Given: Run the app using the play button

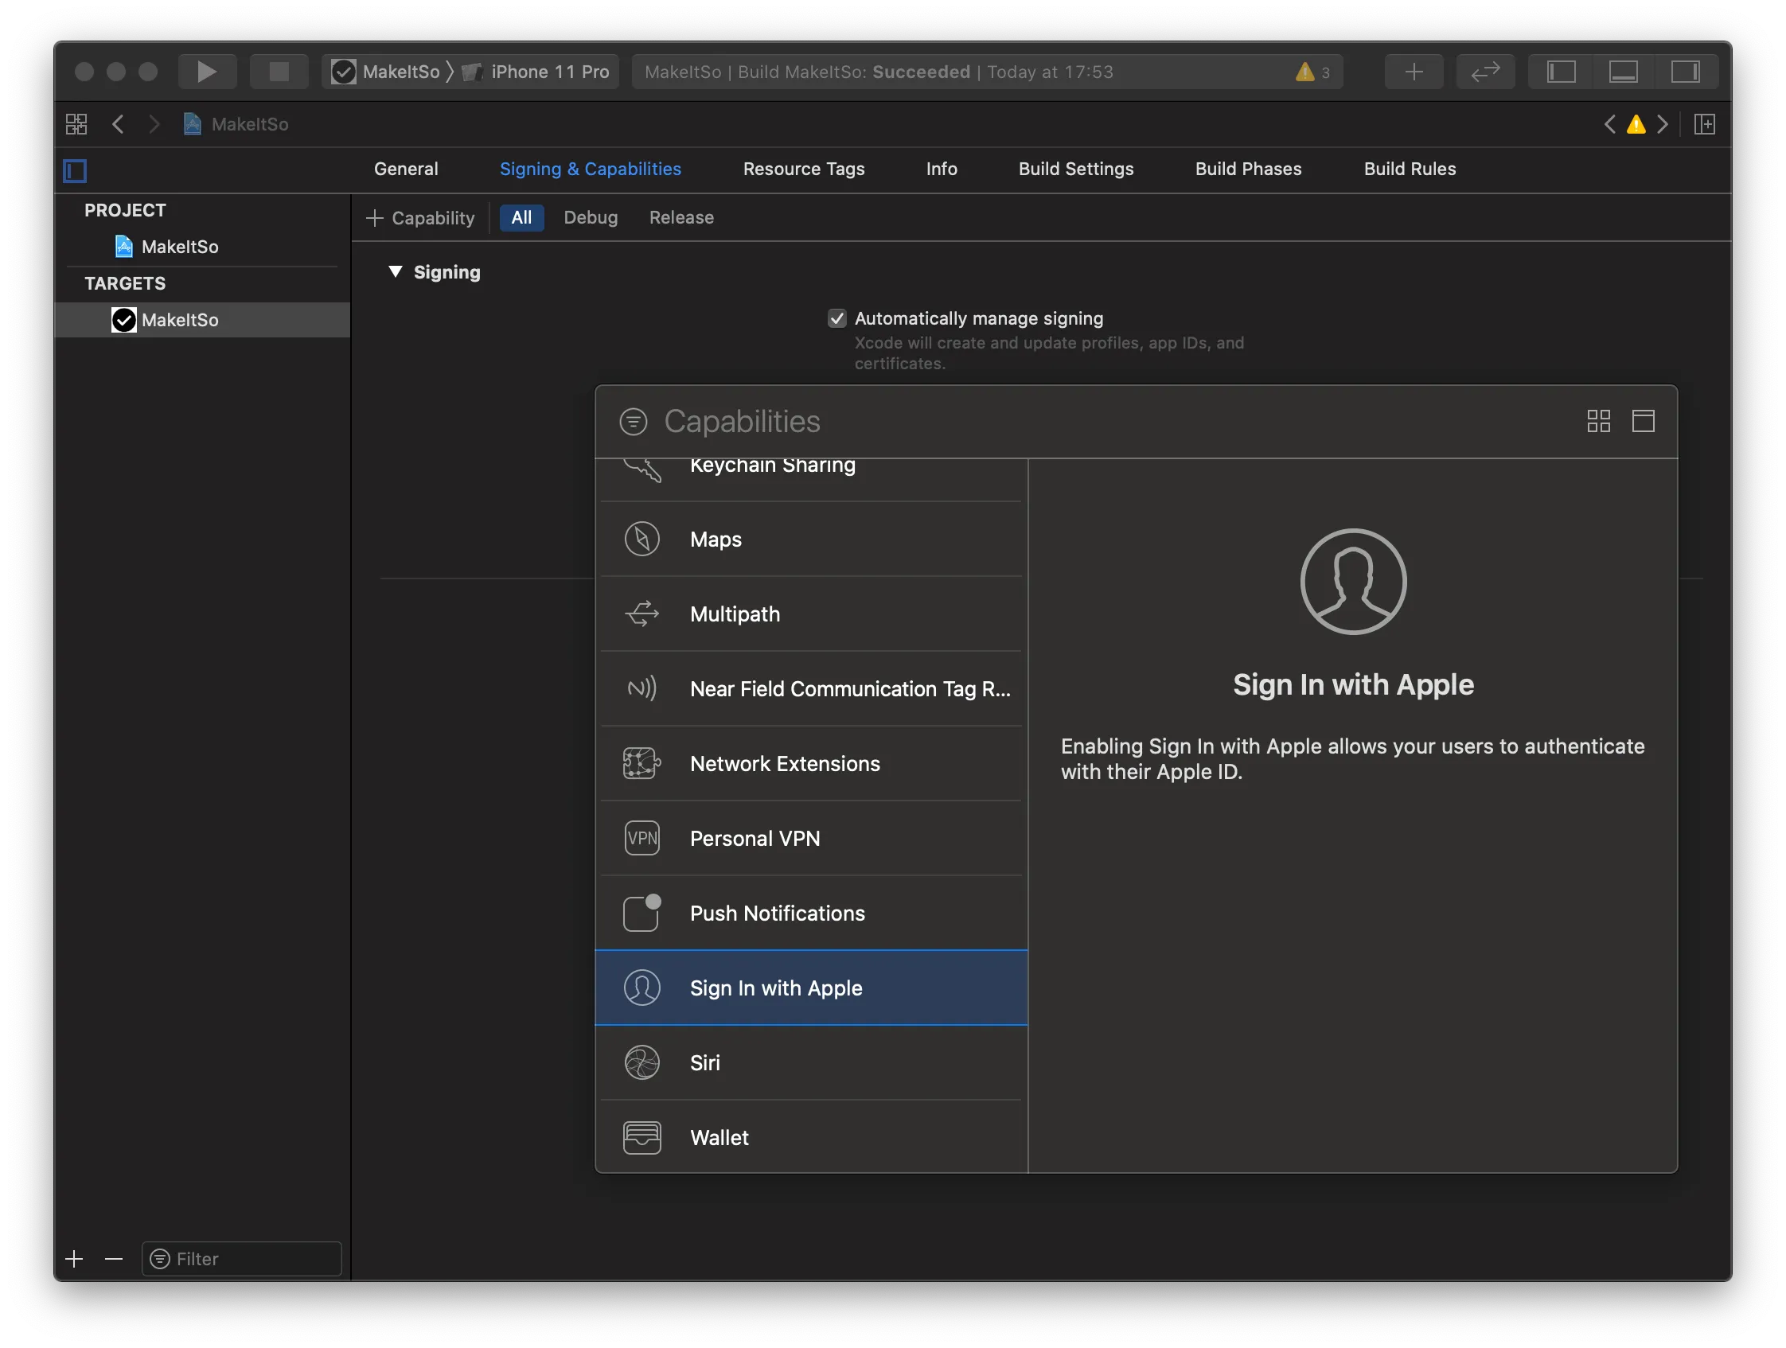Looking at the screenshot, I should (207, 71).
